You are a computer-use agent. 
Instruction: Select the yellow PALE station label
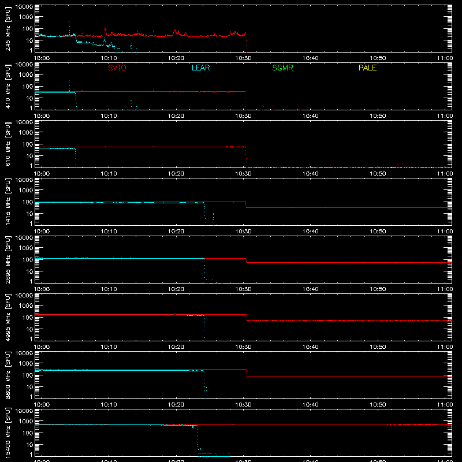click(x=367, y=68)
